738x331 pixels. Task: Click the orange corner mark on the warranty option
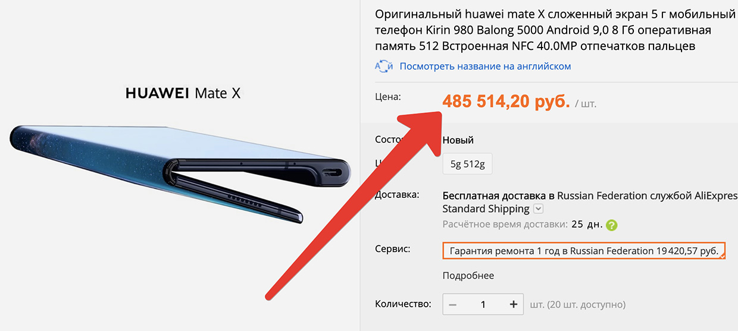tap(722, 257)
